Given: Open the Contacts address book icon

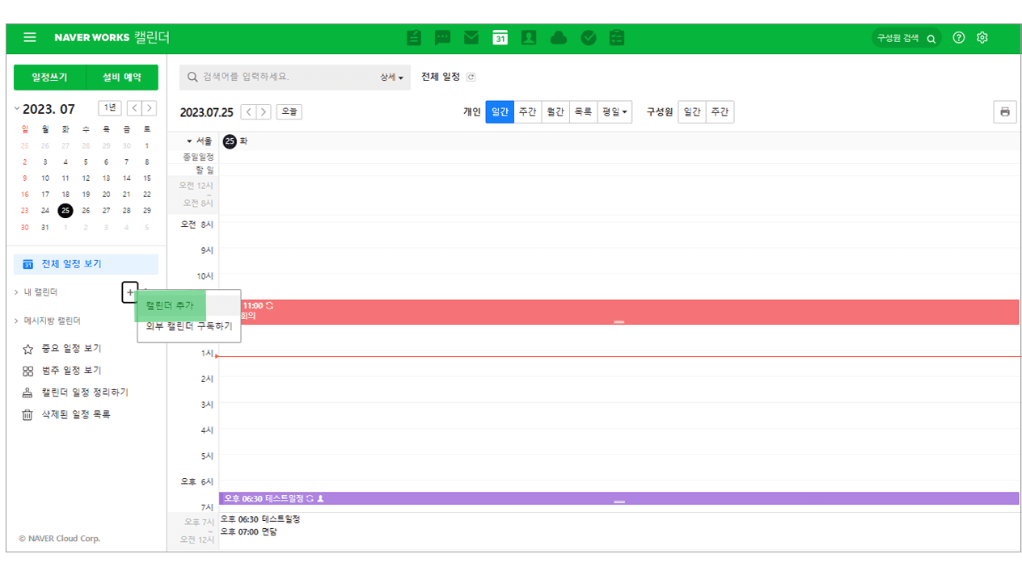Looking at the screenshot, I should 529,38.
